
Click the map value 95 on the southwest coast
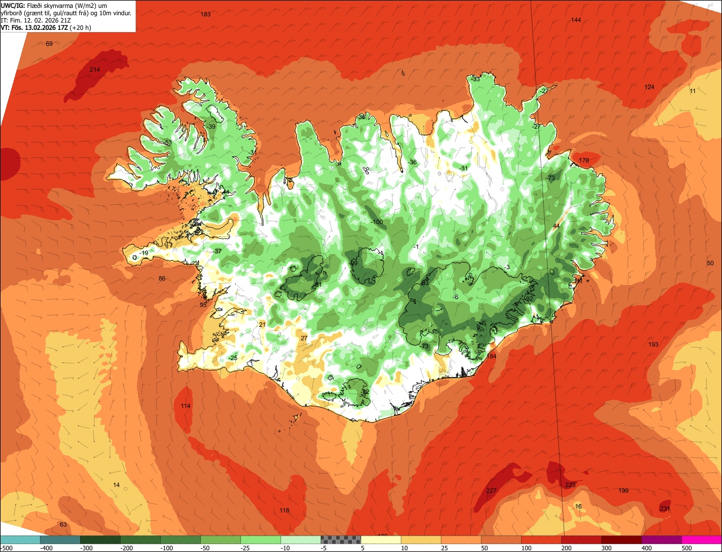coord(203,305)
